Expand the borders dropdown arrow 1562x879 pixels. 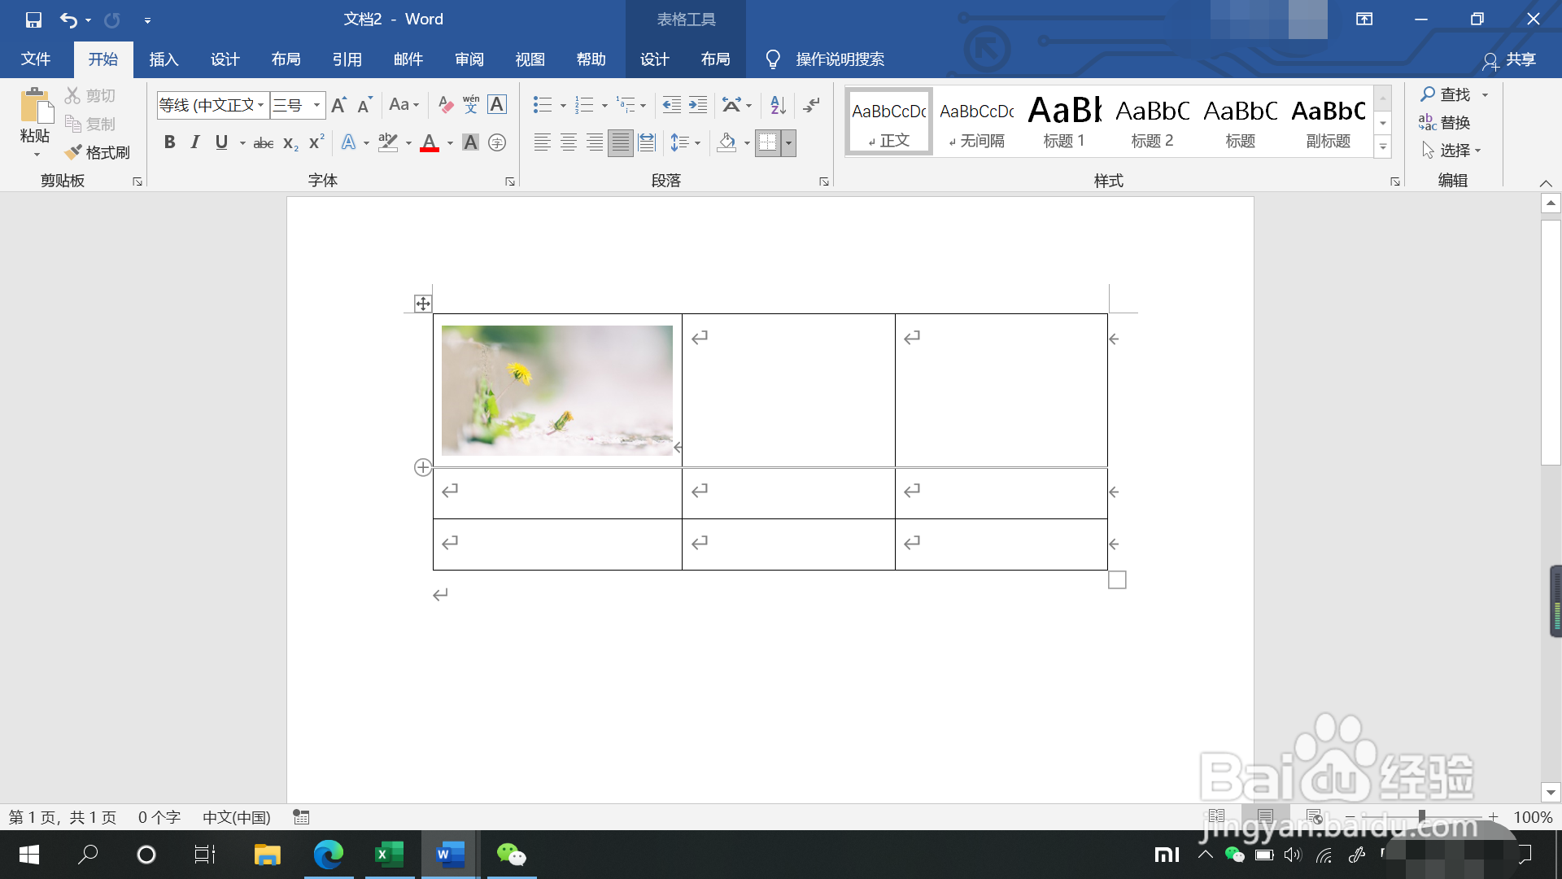(x=788, y=143)
